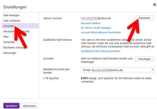Click the Abbrechen button

point(29,106)
